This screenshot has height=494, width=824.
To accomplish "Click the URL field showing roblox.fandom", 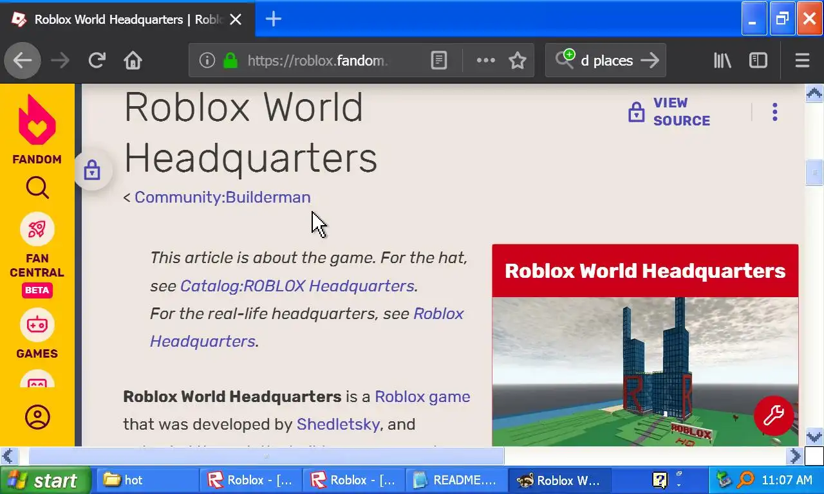I will [x=318, y=60].
